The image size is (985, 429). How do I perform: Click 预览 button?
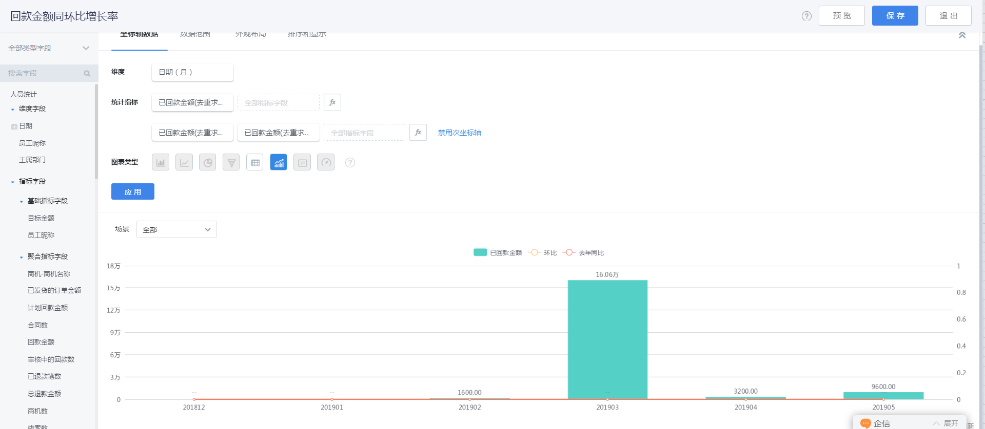842,16
